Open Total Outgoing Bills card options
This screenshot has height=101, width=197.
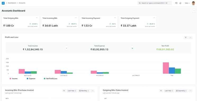37,18
